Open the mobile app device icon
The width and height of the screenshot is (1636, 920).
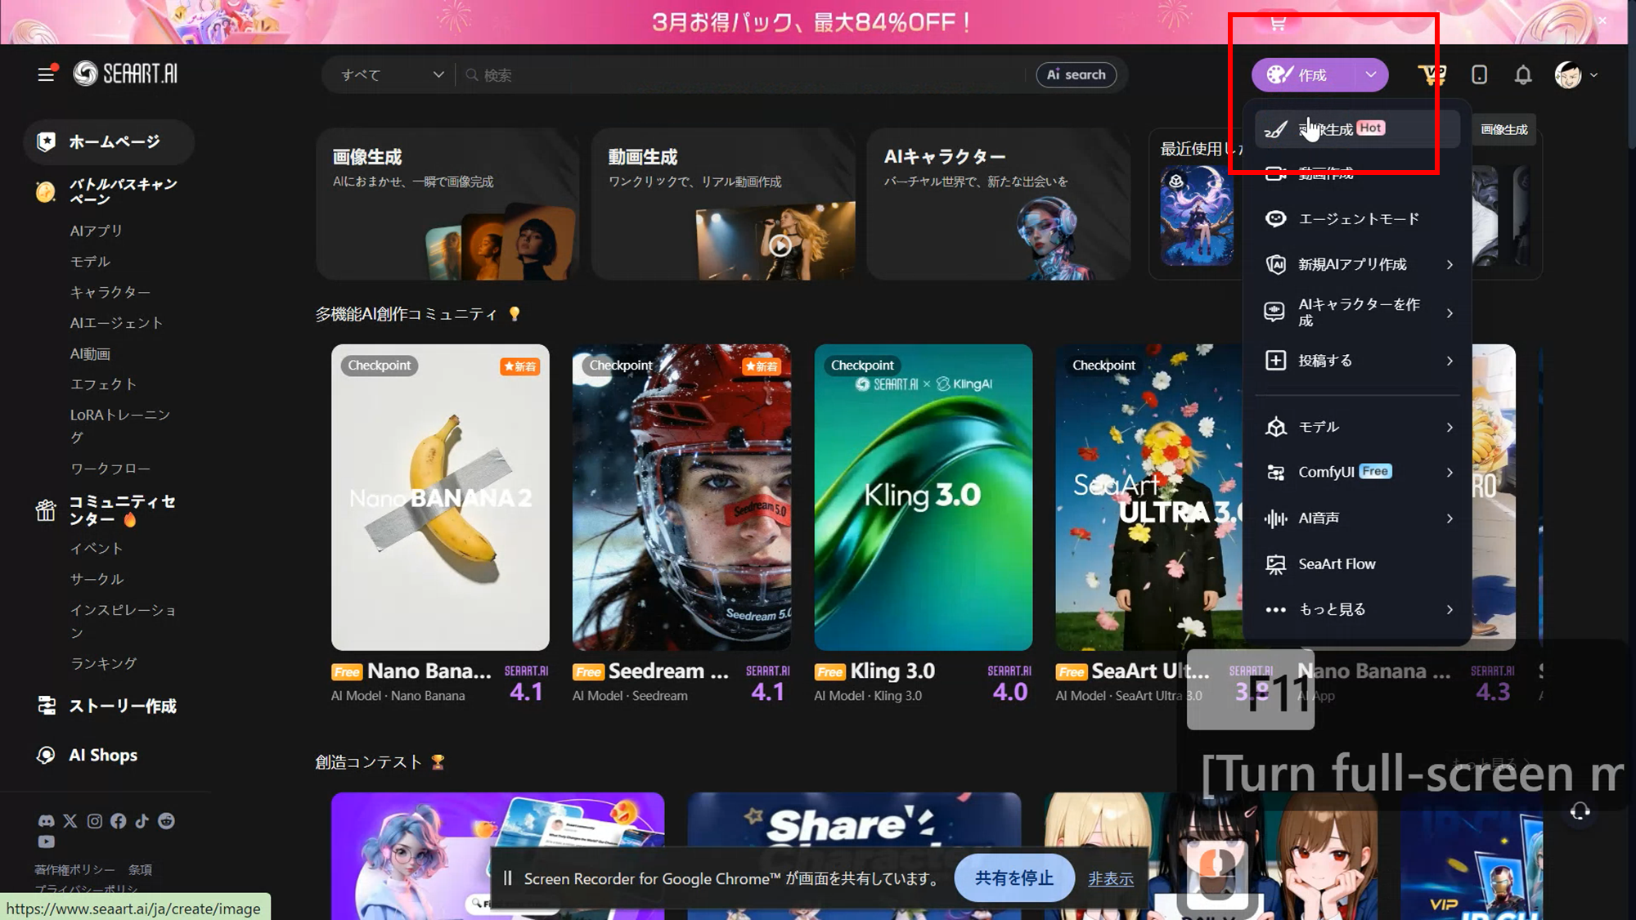pos(1479,74)
